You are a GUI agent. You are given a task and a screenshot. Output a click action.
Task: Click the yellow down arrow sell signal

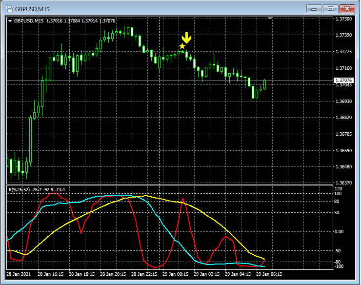(186, 39)
